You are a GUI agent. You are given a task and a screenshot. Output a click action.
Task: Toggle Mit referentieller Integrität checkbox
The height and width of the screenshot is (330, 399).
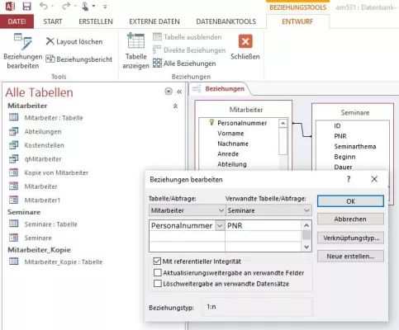(157, 261)
